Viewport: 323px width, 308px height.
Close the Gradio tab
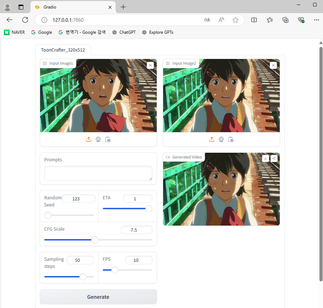click(x=110, y=7)
